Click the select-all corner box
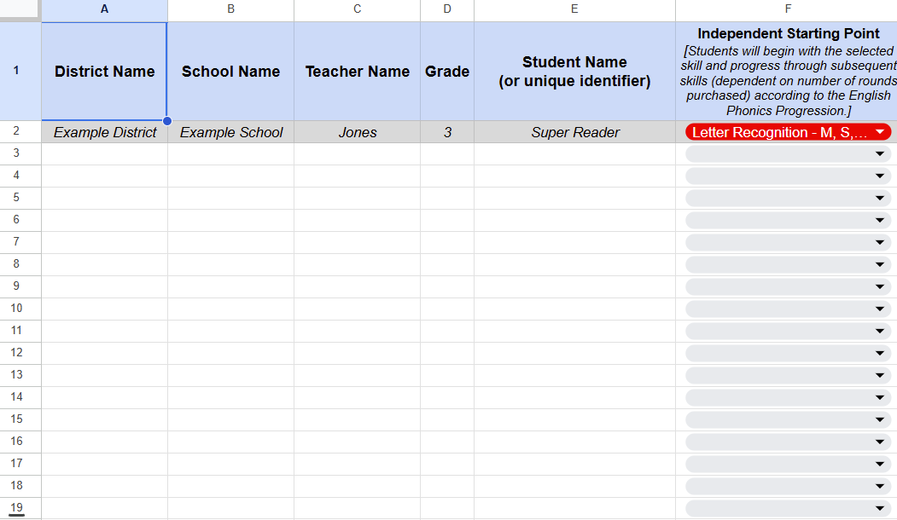Screen dimensions: 897x520 (20, 9)
